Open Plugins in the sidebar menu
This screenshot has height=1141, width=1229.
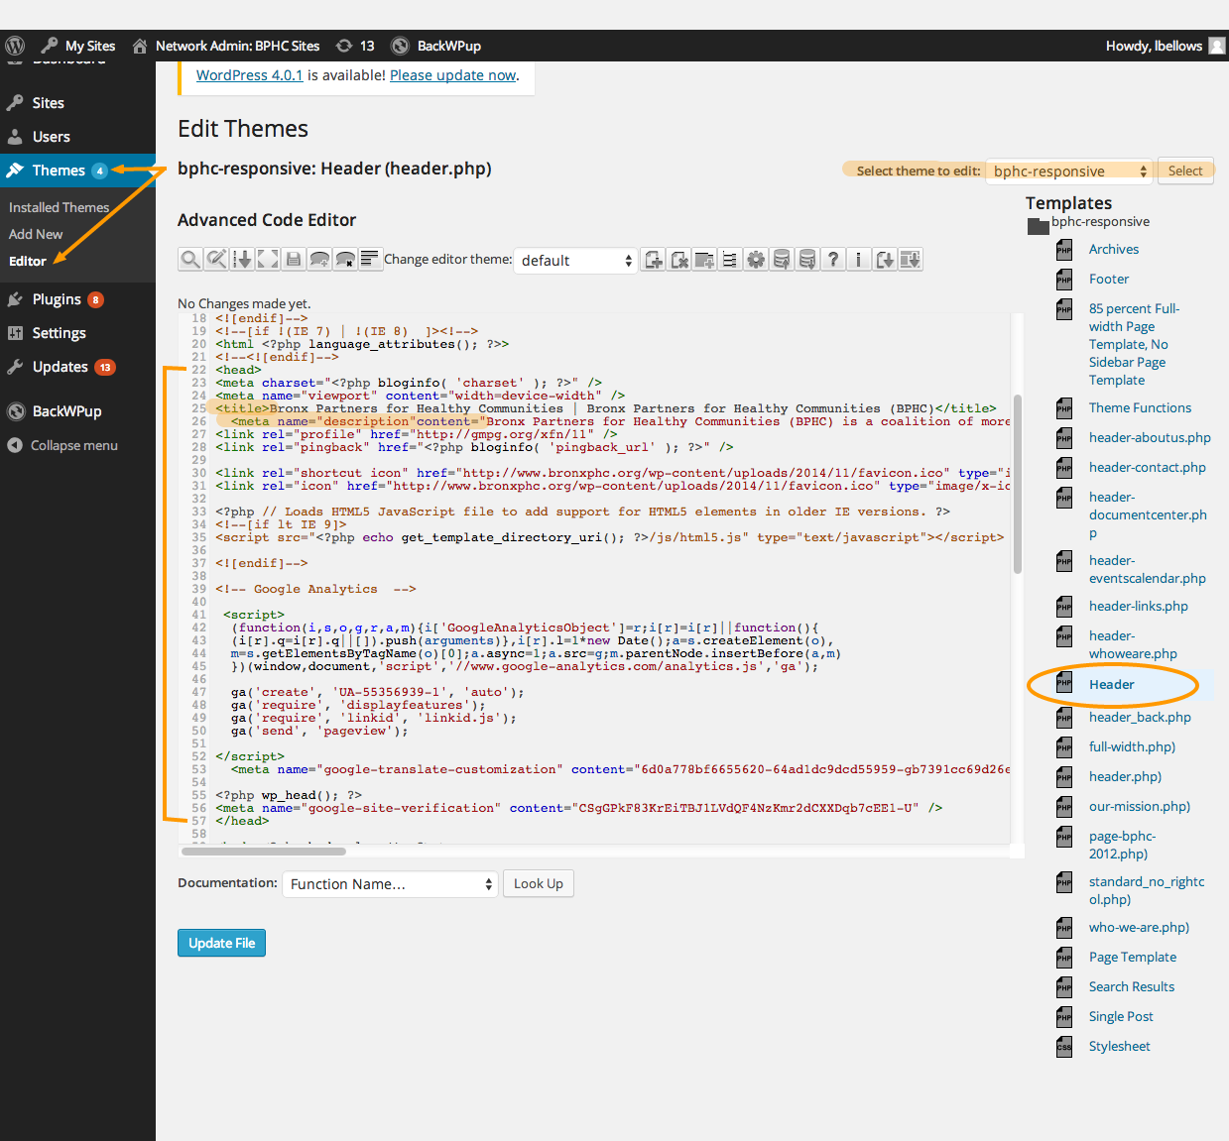57,299
